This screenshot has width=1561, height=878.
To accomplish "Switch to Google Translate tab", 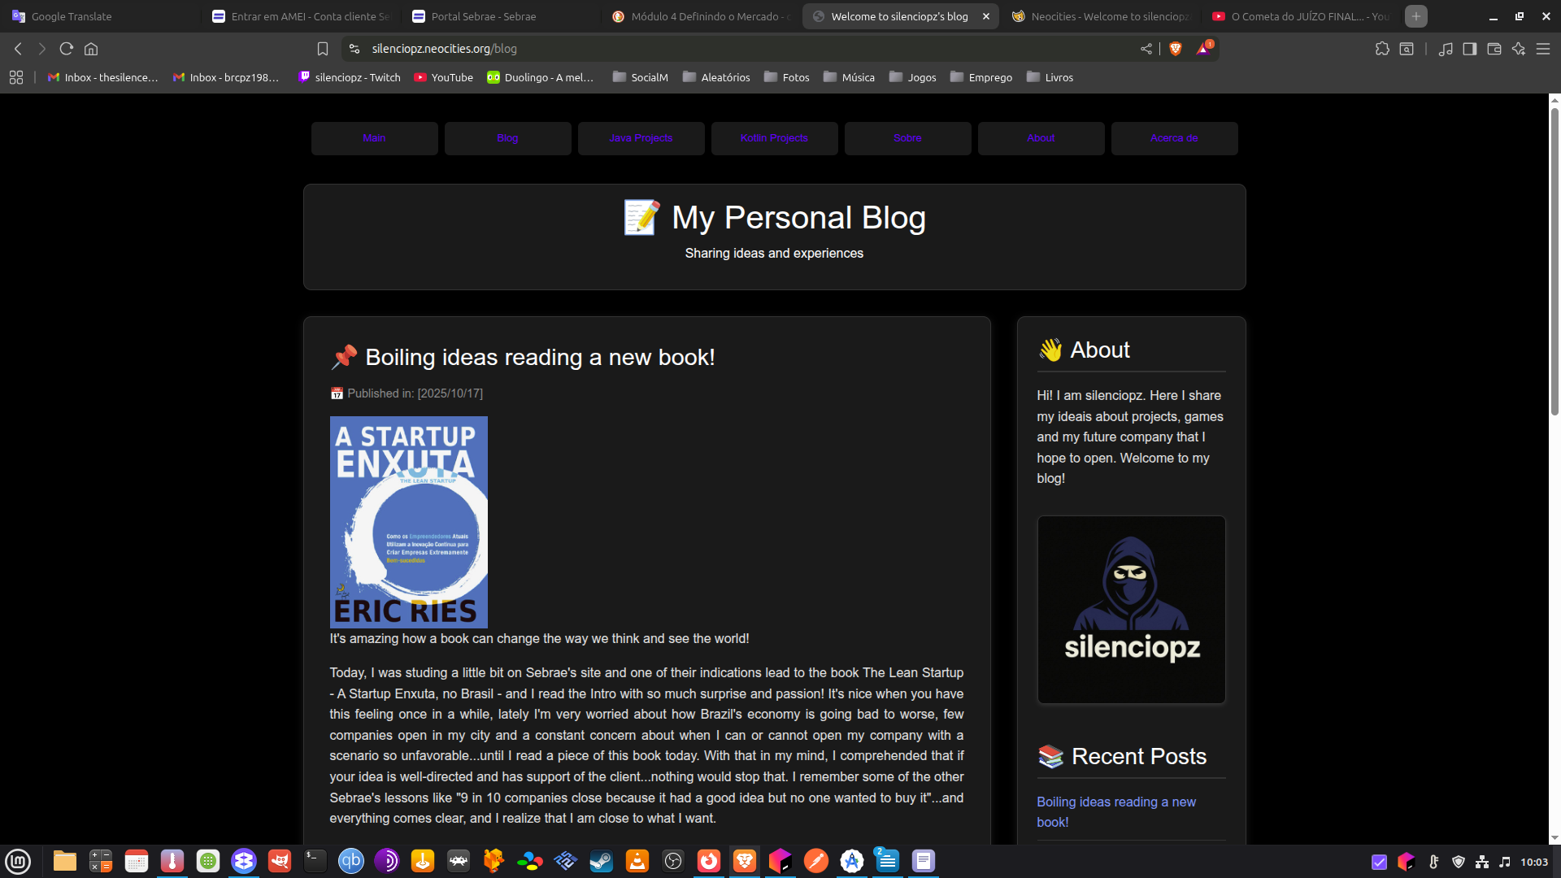I will point(72,16).
